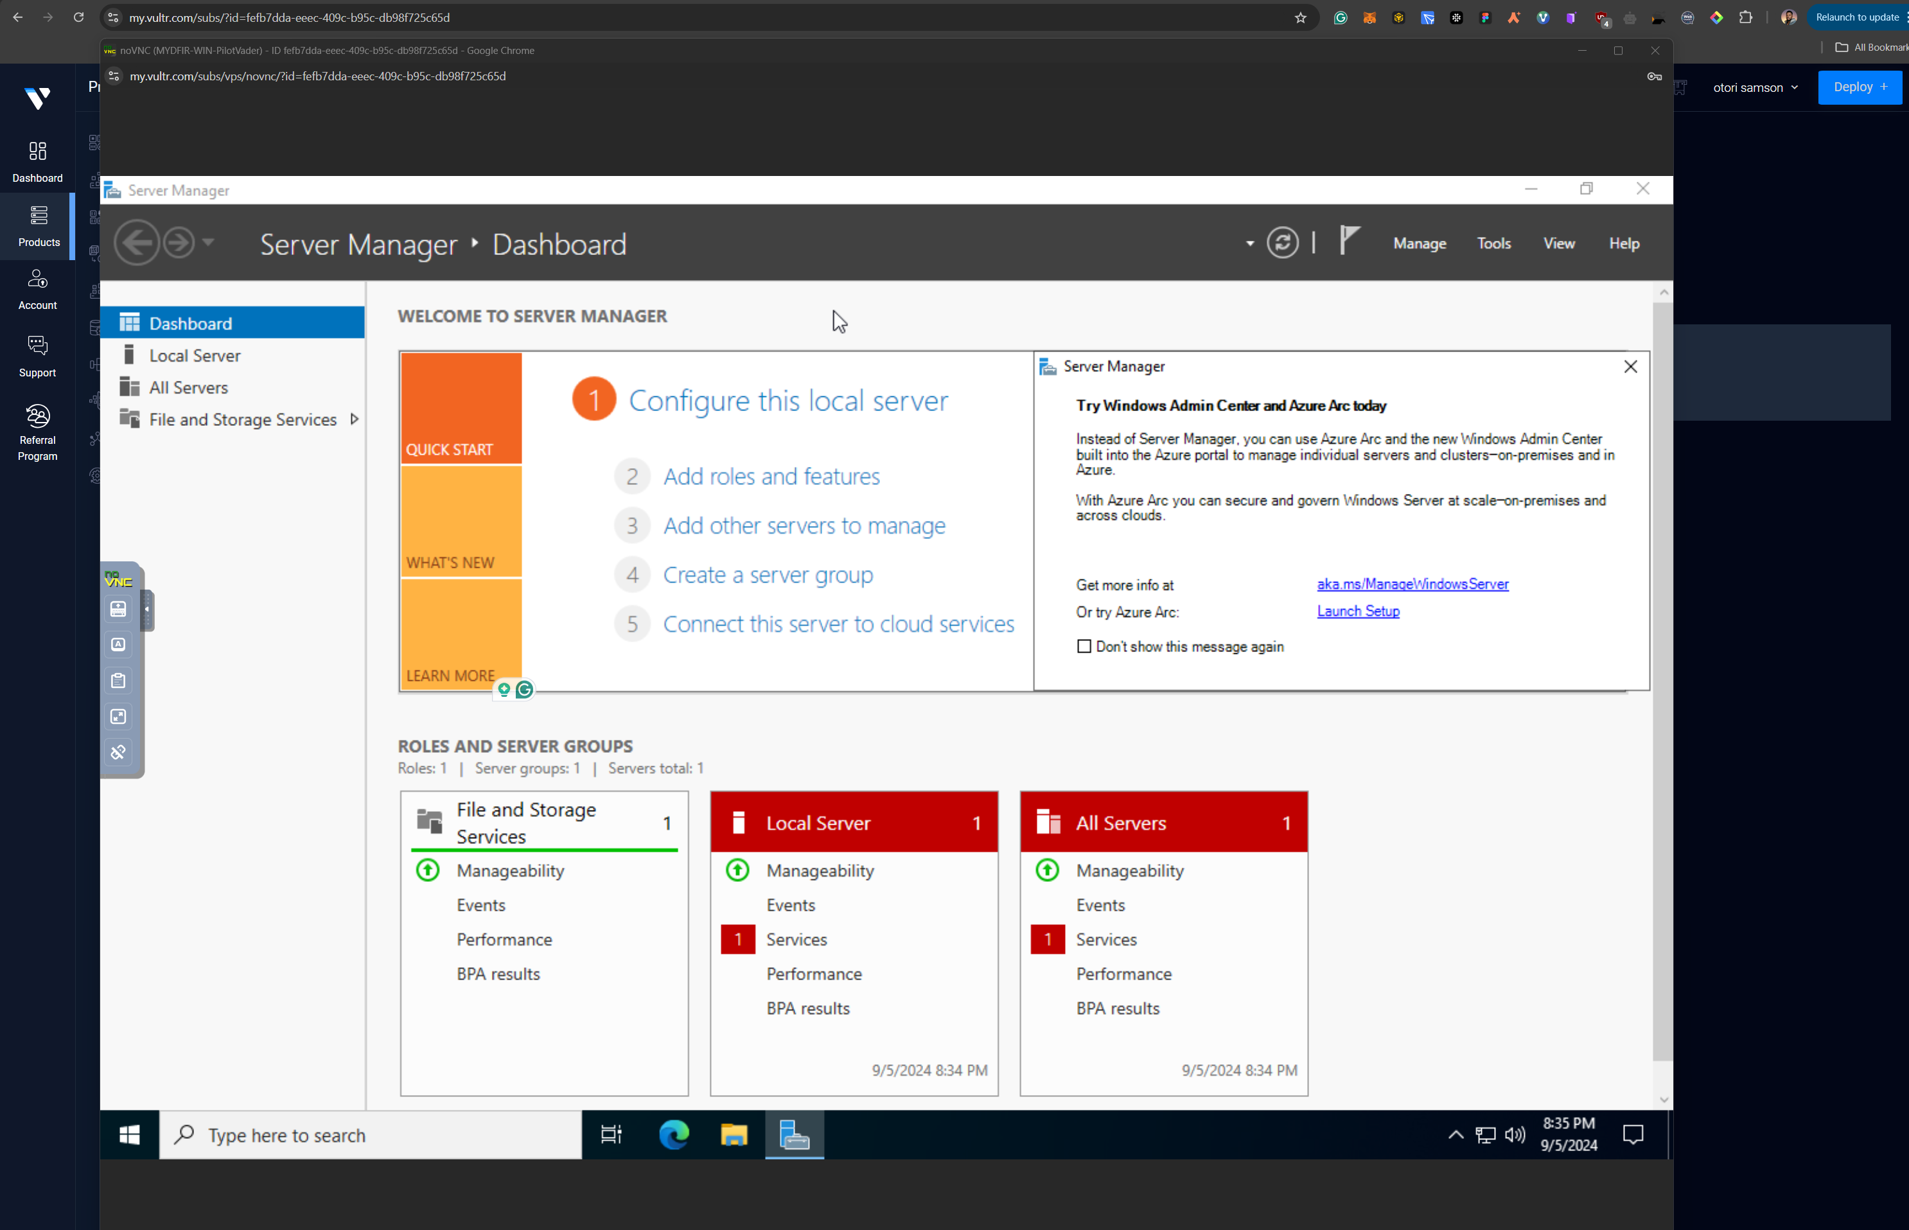The image size is (1909, 1230).
Task: Expand File and Storage Services submenu arrow
Action: click(354, 419)
